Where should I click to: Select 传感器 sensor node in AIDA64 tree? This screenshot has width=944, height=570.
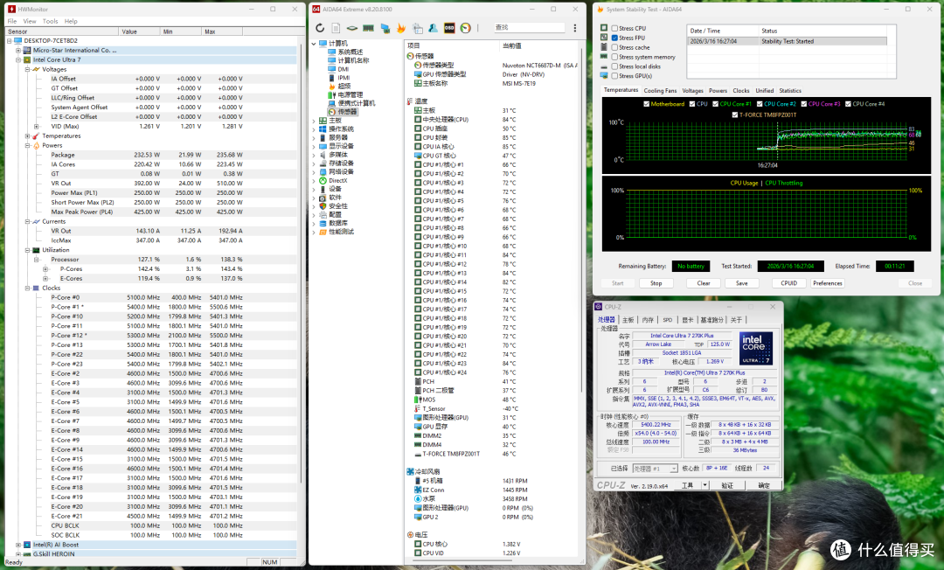pos(343,112)
